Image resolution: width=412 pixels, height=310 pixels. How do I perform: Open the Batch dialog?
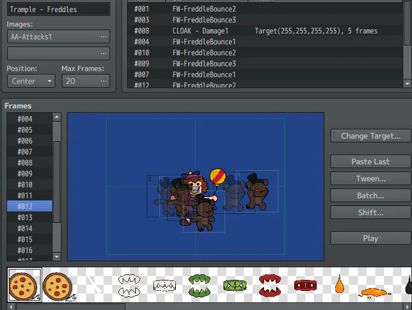click(370, 196)
